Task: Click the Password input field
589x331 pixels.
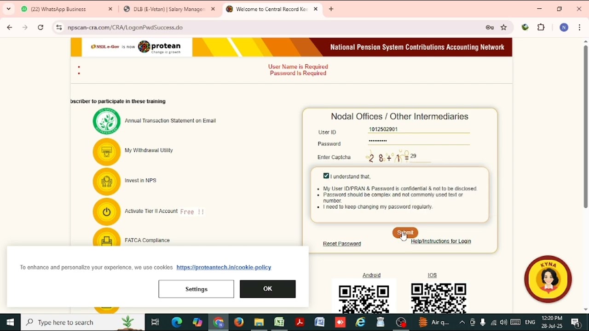Action: coord(419,141)
